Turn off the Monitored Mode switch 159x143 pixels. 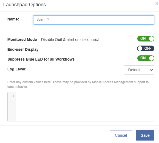point(146,38)
